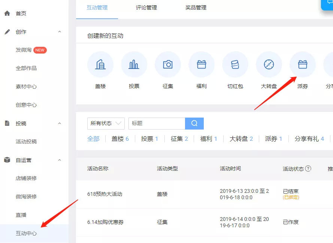Open the 所有状态 status dropdown
This screenshot has height=243, width=333.
pyautogui.click(x=106, y=123)
